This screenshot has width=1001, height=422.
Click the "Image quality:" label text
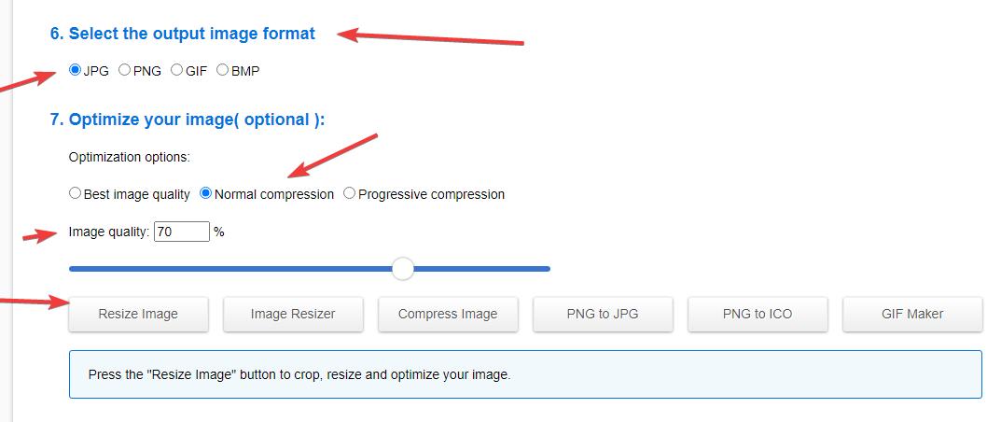(109, 232)
